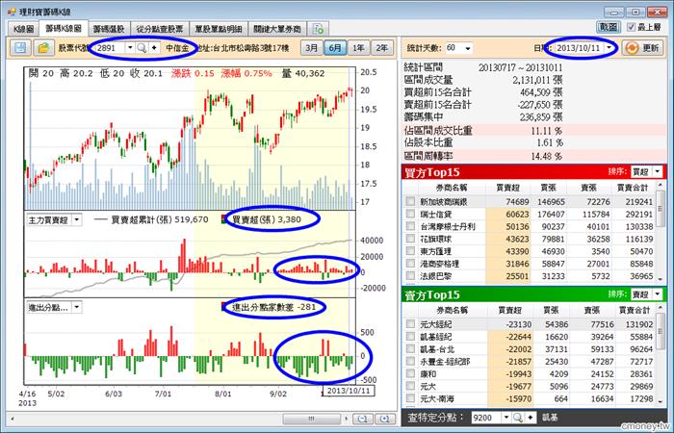Click the value 74689 in 買方Top15
The image size is (674, 433).
pyautogui.click(x=517, y=202)
